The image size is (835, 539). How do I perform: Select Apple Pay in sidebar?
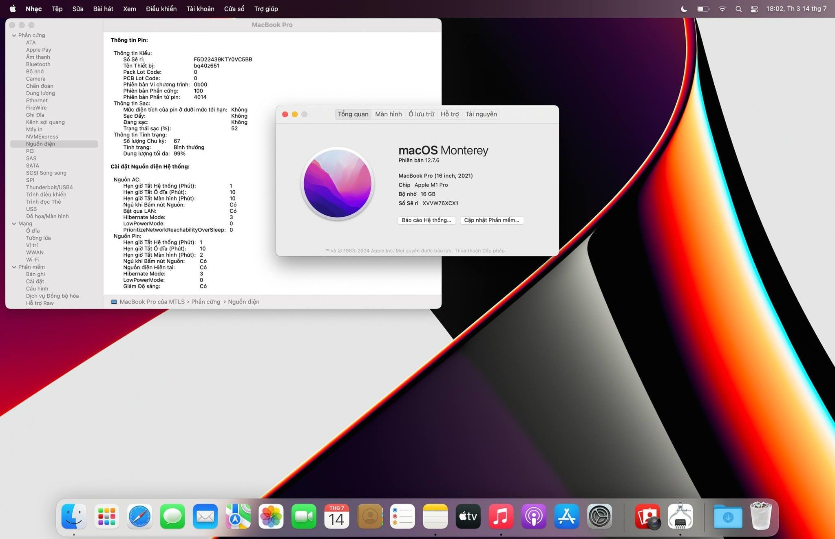point(38,50)
